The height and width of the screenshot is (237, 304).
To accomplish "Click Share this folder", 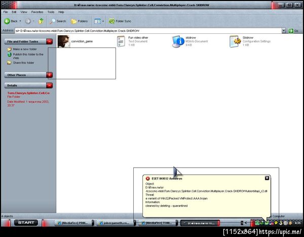I will 23,63.
